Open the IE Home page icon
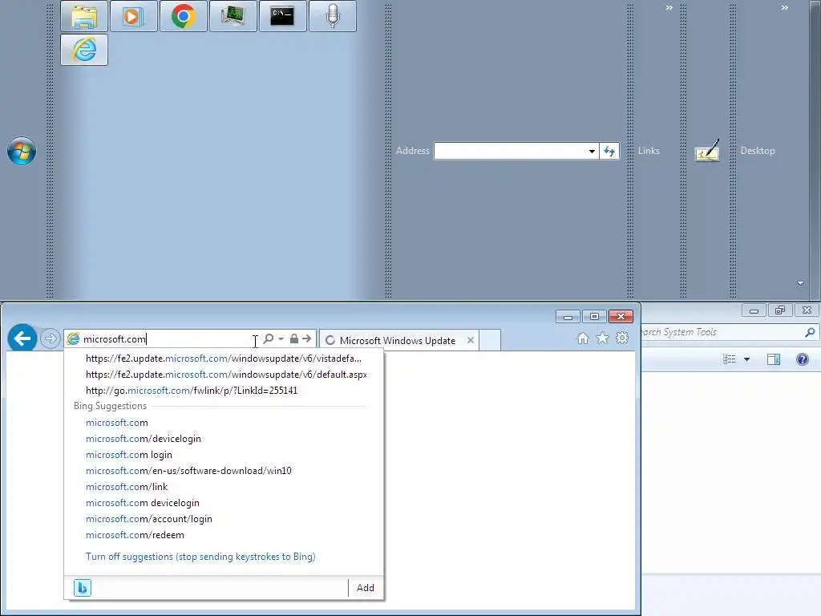The height and width of the screenshot is (616, 821). (583, 338)
